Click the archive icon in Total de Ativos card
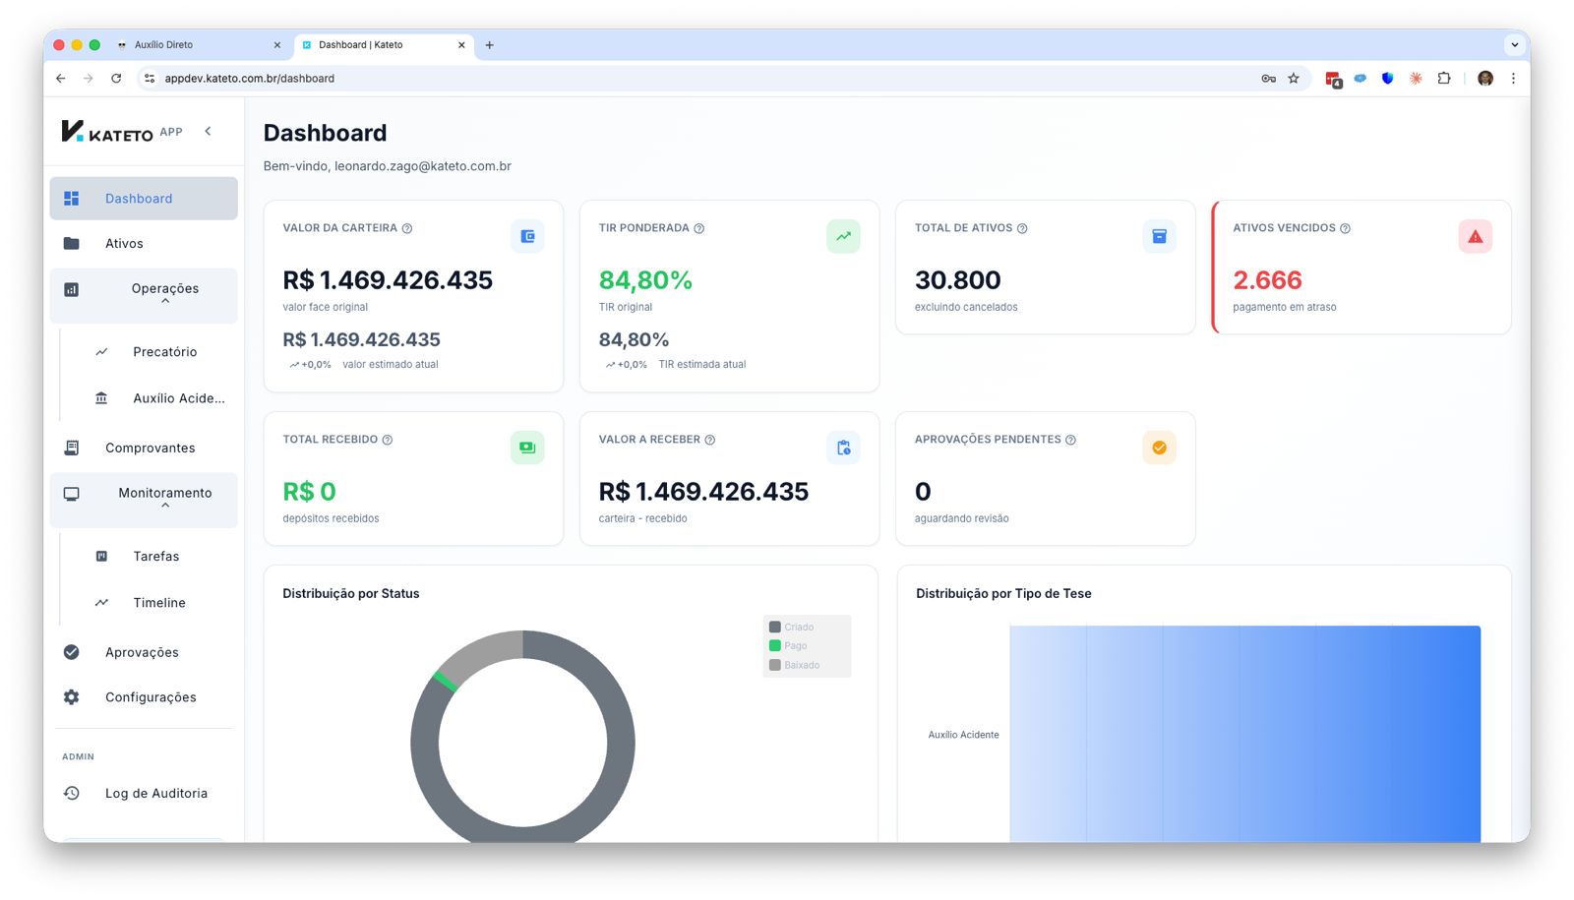The image size is (1574, 900). coord(1159,236)
